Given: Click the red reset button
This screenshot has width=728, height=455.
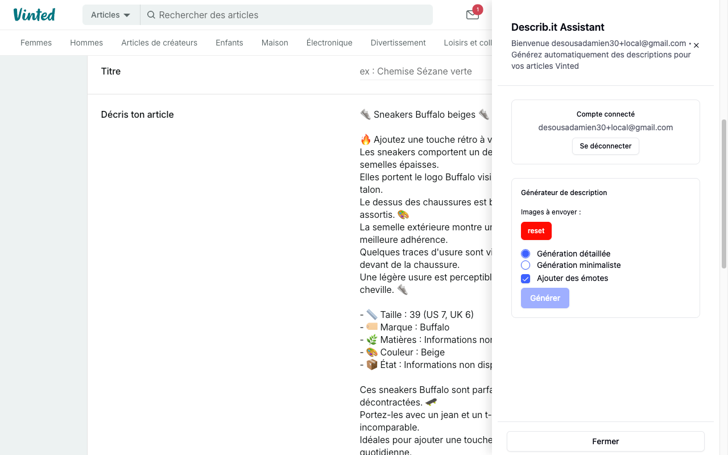Looking at the screenshot, I should [x=536, y=231].
